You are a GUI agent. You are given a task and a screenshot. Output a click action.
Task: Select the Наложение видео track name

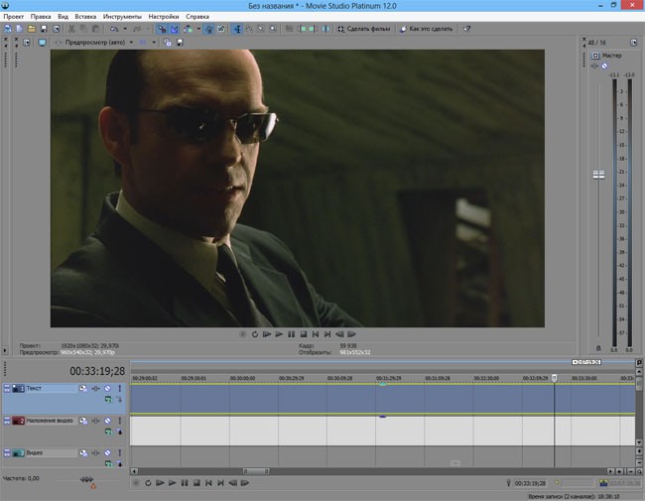coord(50,421)
